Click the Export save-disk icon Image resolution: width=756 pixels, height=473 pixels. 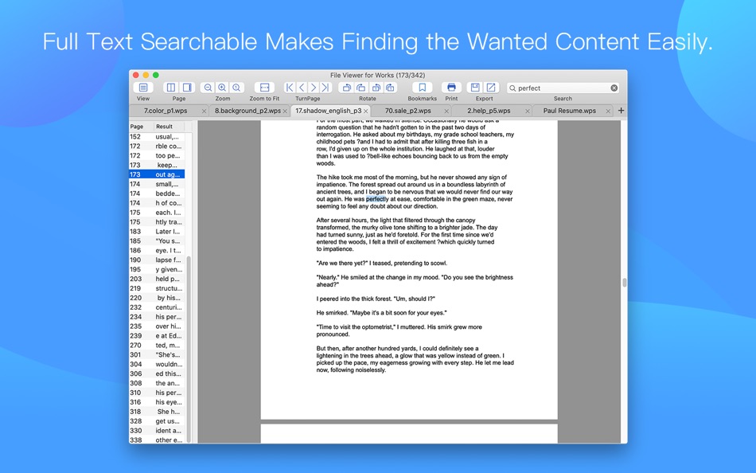point(475,88)
